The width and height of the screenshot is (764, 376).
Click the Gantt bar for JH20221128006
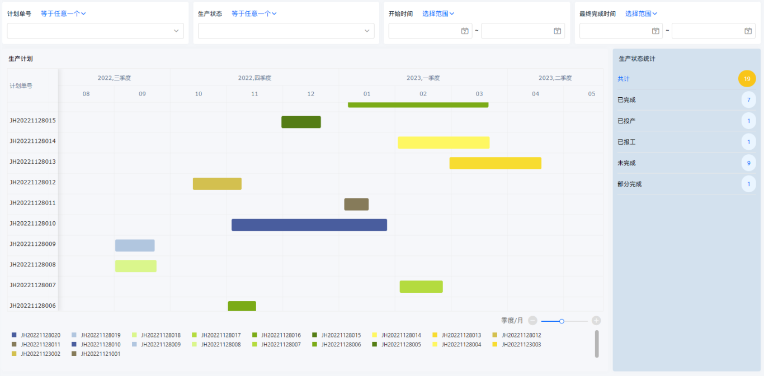242,306
